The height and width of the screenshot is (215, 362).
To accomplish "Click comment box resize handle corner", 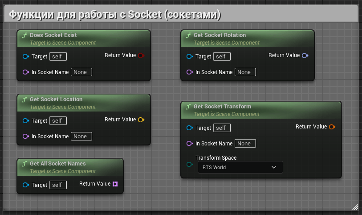I will coord(355,206).
